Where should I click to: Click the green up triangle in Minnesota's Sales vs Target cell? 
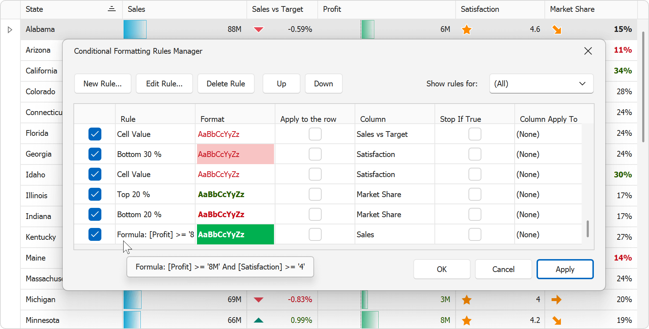coord(259,320)
